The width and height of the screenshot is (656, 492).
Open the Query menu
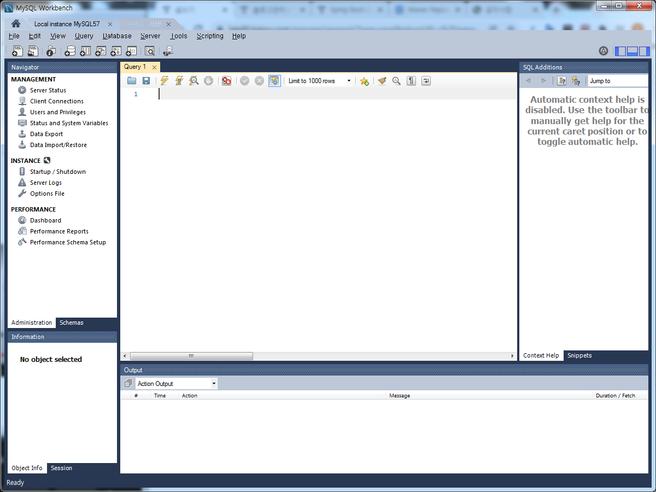(84, 36)
